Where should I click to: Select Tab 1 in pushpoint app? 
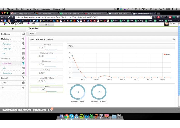click(x=46, y=24)
